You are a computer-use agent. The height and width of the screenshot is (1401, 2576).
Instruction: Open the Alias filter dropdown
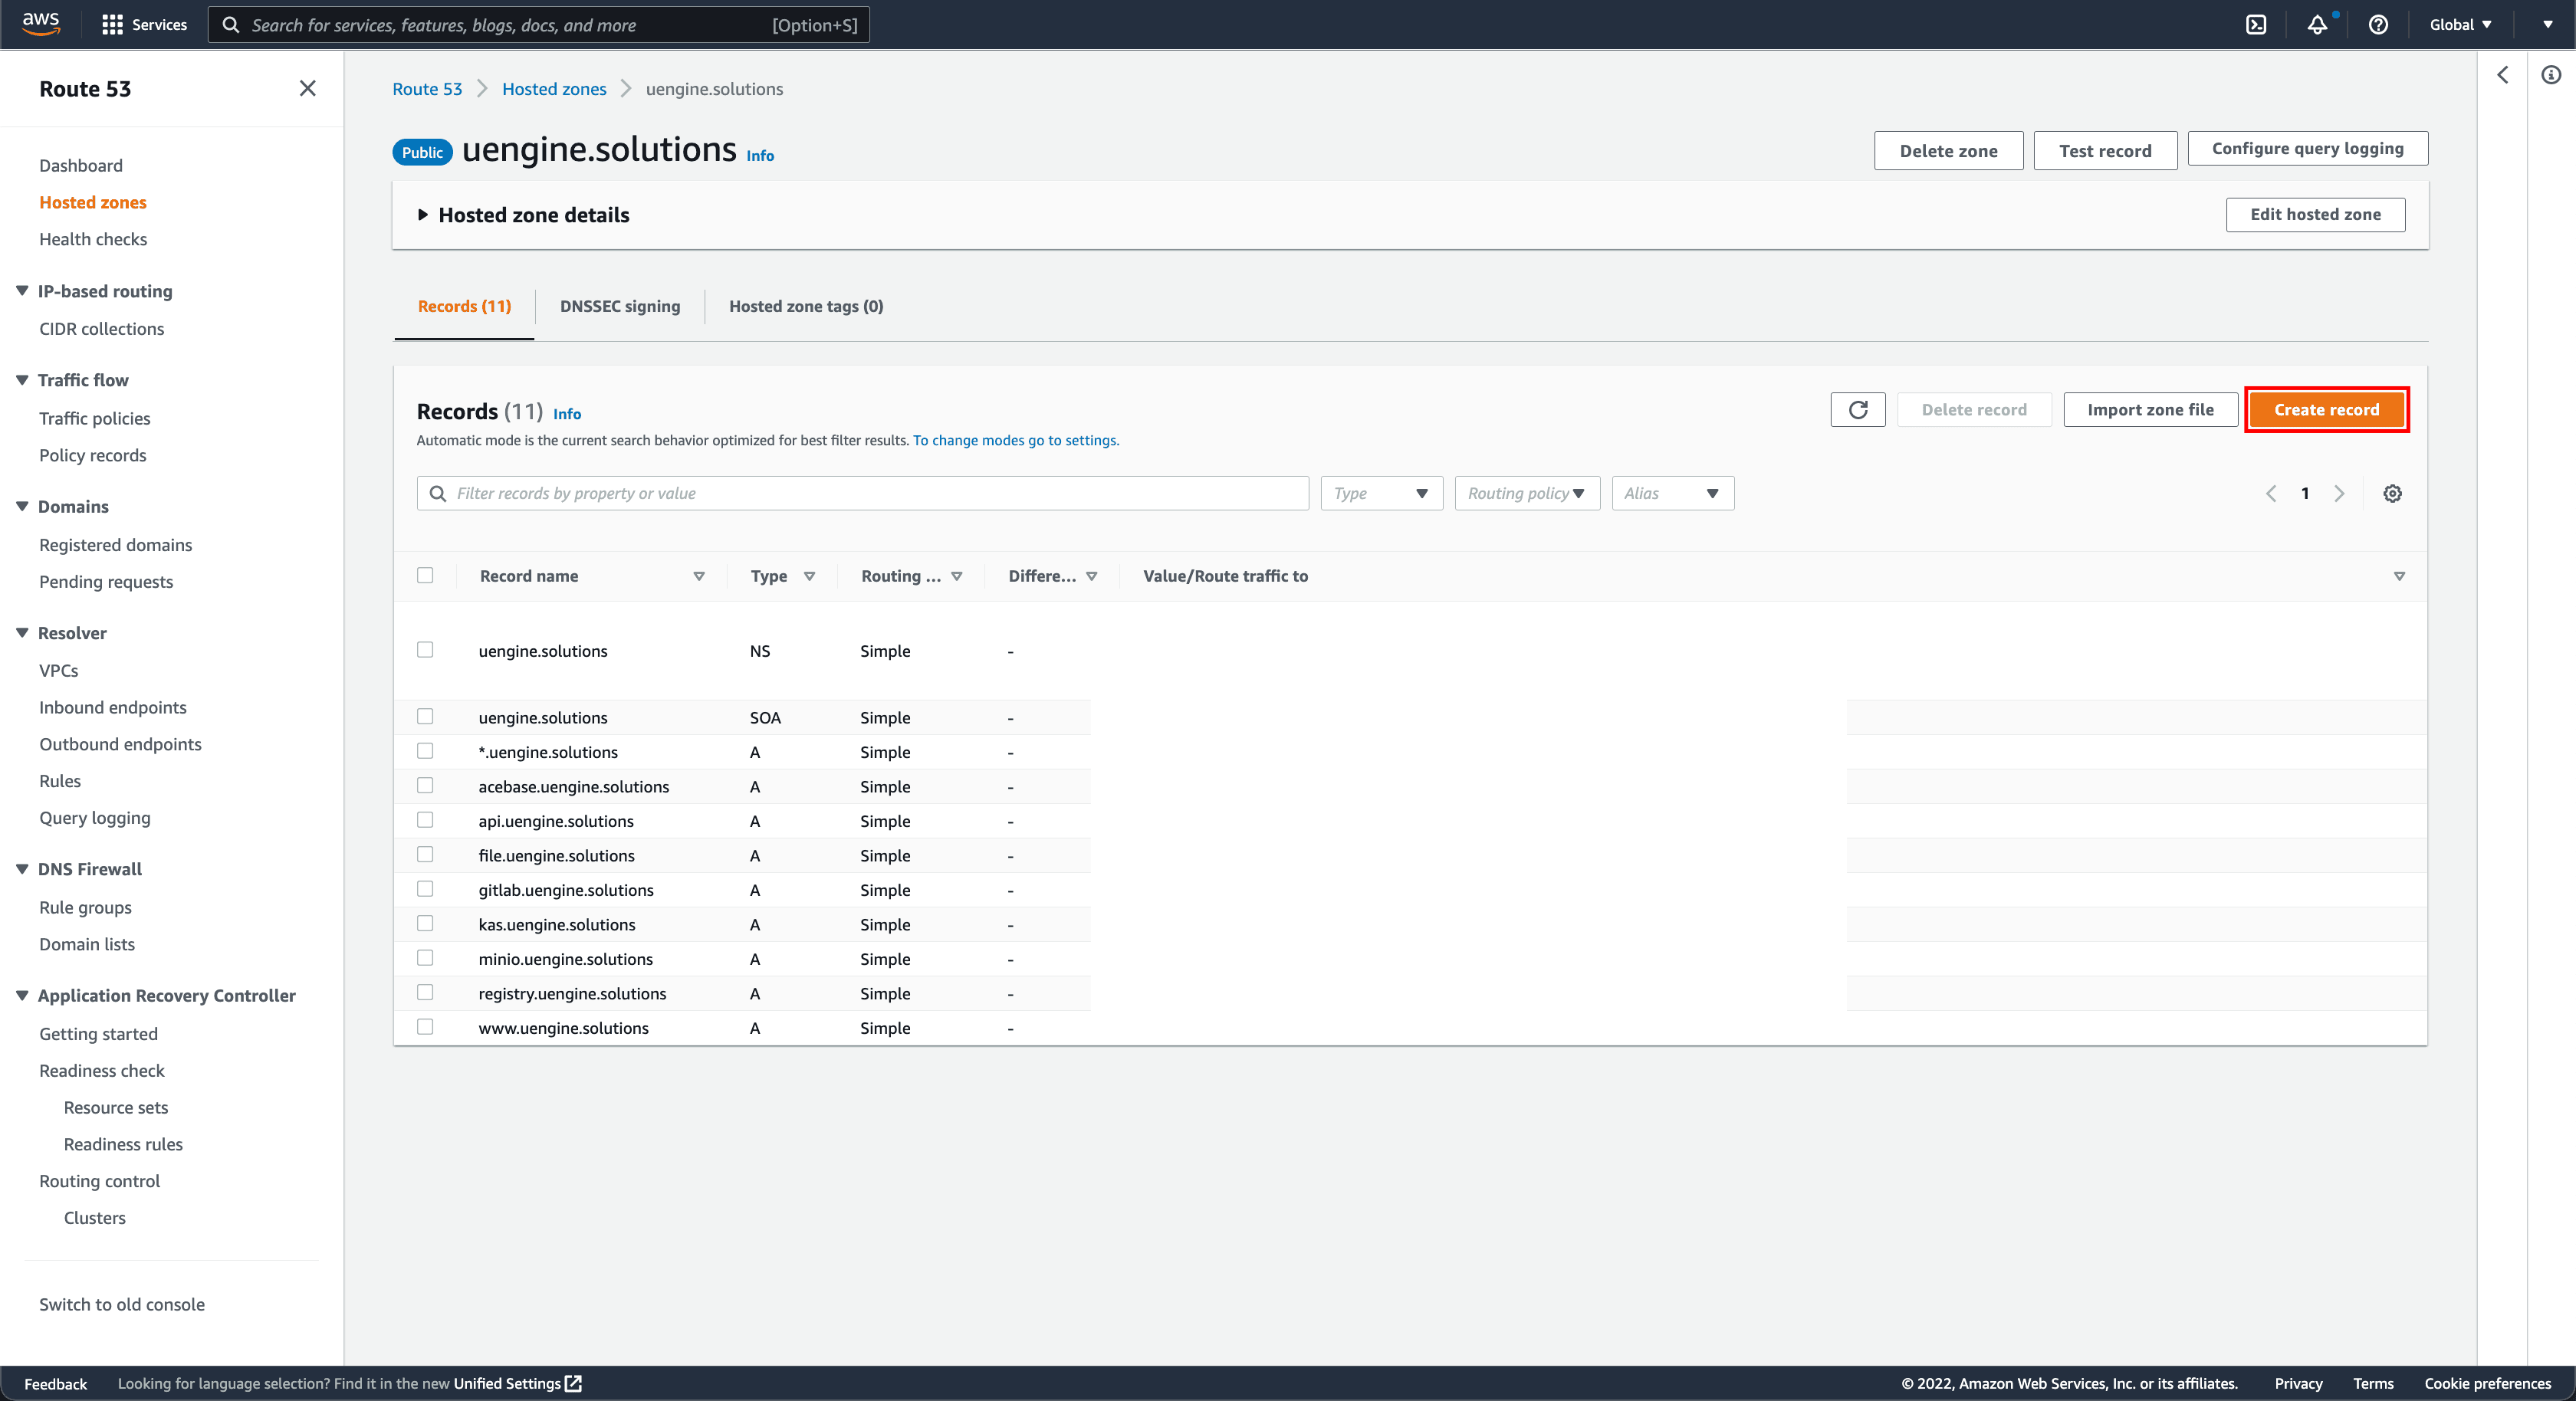(x=1672, y=492)
